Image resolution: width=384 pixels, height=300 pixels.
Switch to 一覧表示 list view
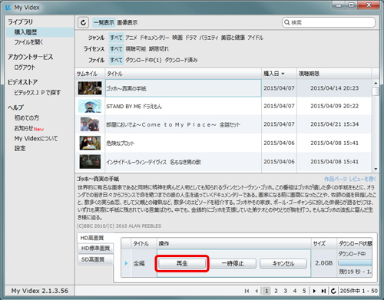[x=104, y=22]
